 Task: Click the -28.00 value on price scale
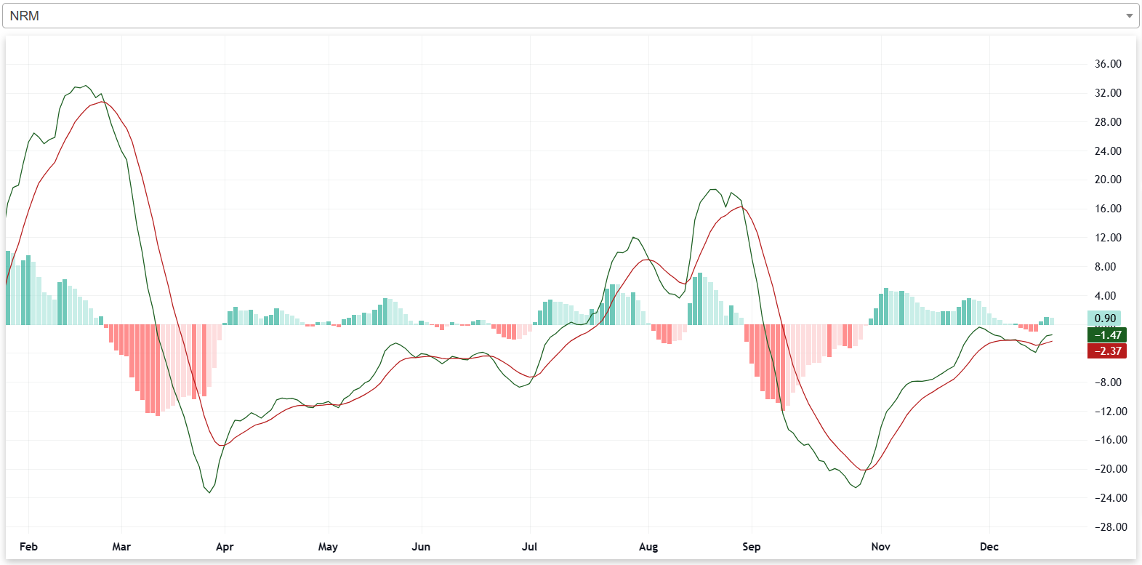(x=1110, y=527)
